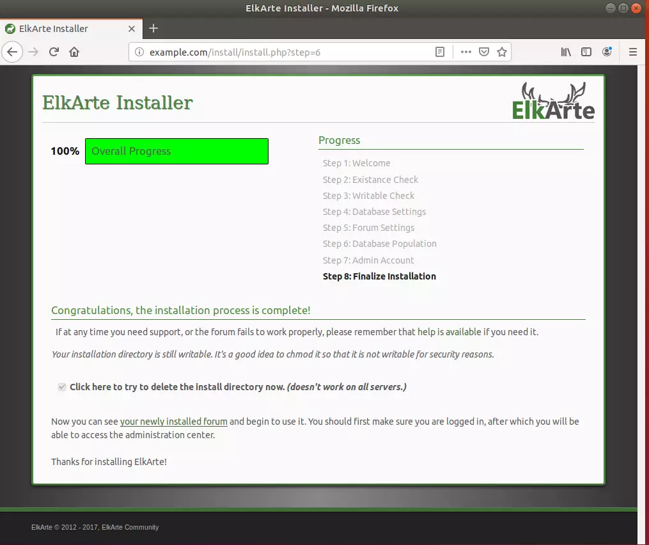Screen dimensions: 649x545
Task: Show the sidebars panel
Action: pyautogui.click(x=586, y=52)
